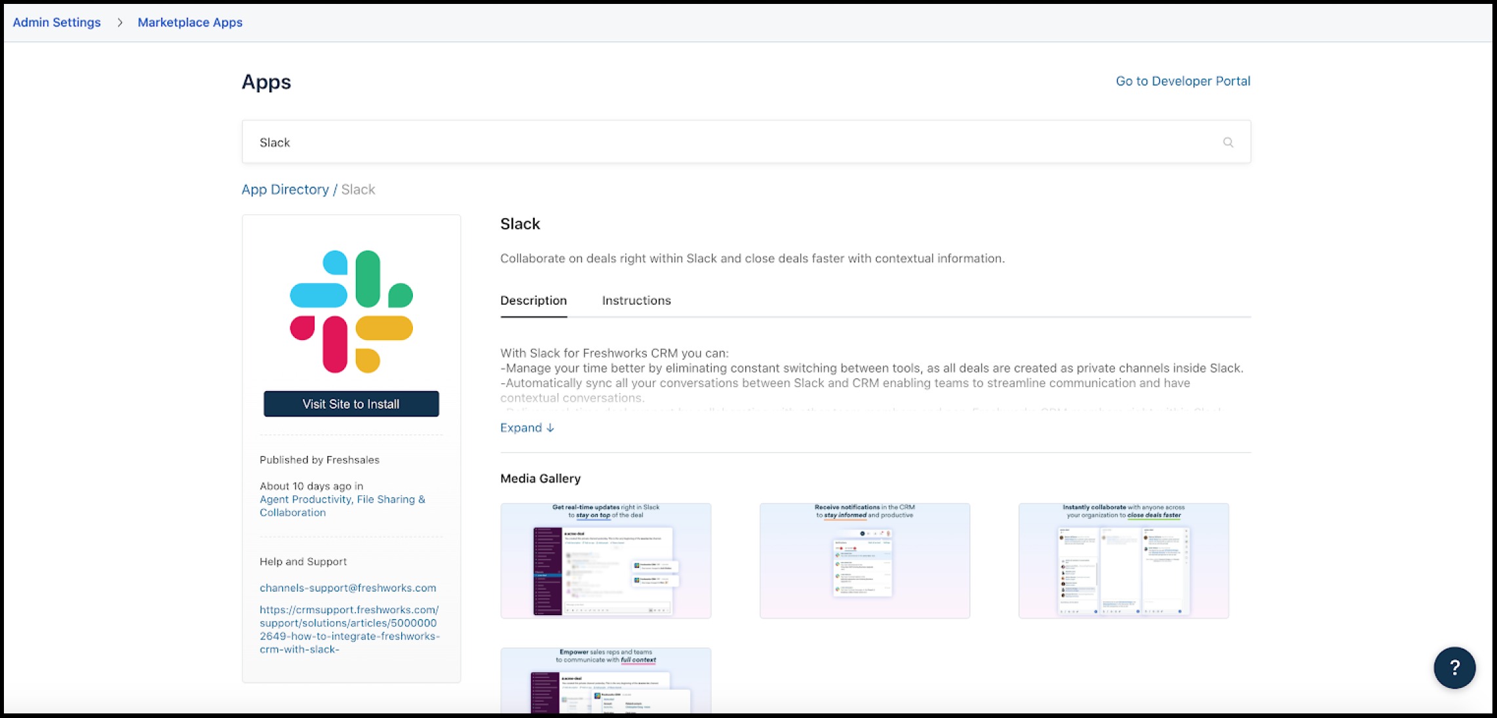Click the 'Published by Freshsales' text
This screenshot has height=718, width=1497.
(x=319, y=460)
